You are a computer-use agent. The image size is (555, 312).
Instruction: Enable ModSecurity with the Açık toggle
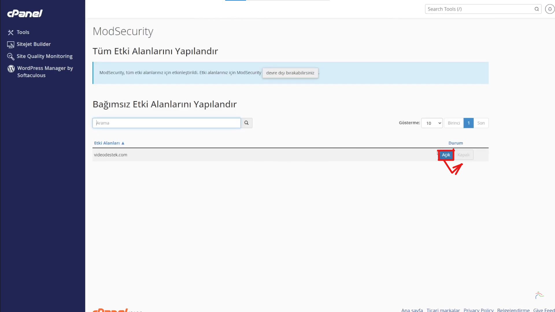pos(446,155)
